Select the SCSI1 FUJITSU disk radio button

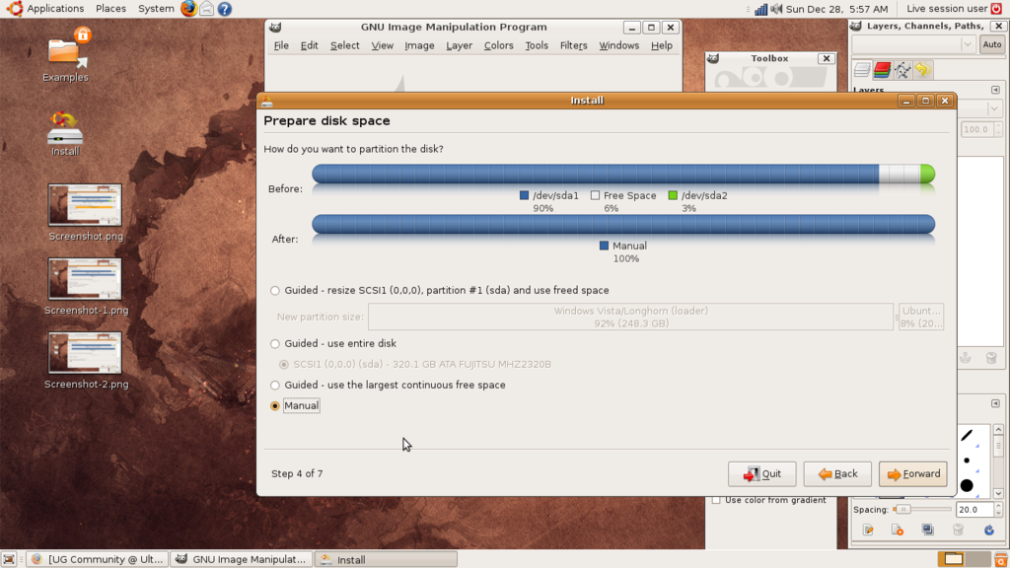[x=283, y=365]
